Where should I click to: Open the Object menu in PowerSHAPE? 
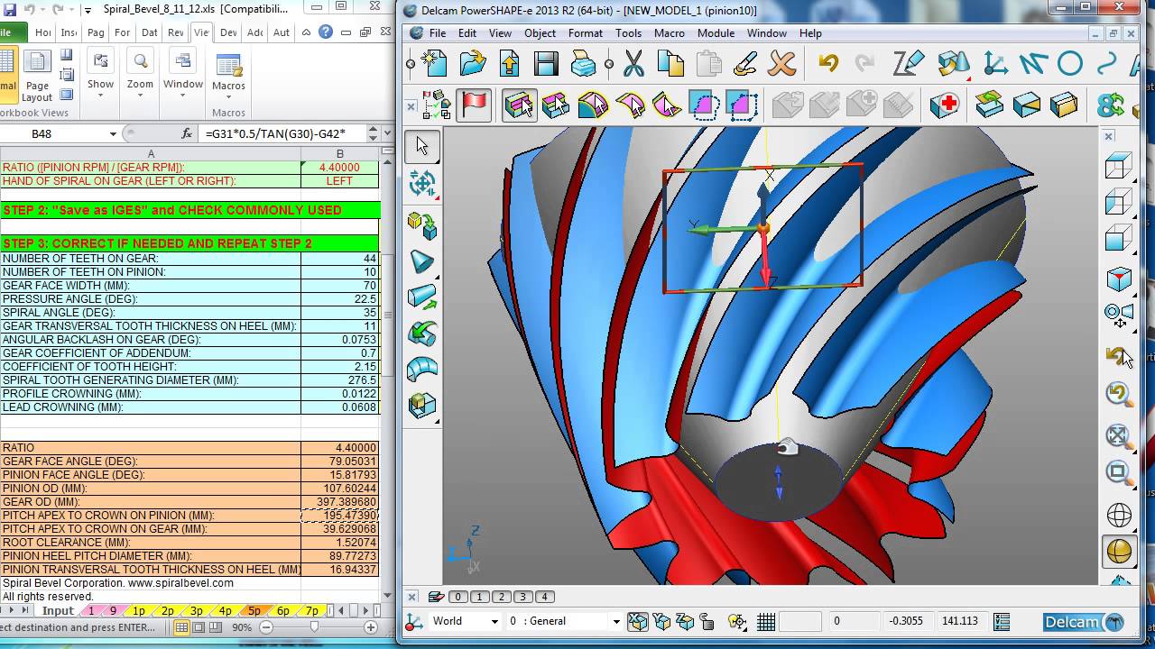coord(541,33)
